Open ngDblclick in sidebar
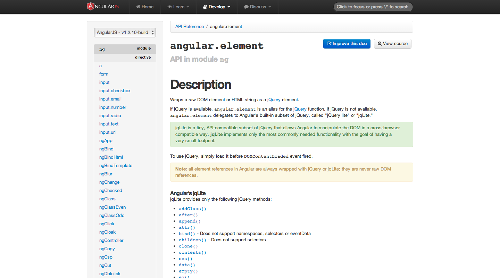The width and height of the screenshot is (500, 278). click(110, 274)
